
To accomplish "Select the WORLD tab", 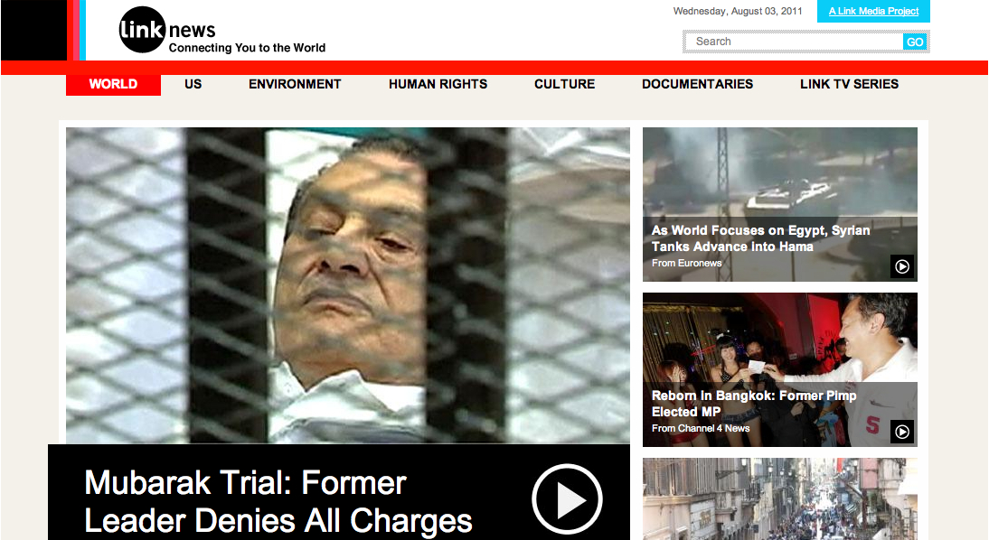I will [x=114, y=85].
